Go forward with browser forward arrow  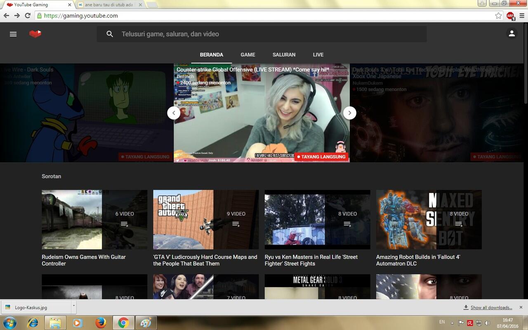pyautogui.click(x=17, y=16)
